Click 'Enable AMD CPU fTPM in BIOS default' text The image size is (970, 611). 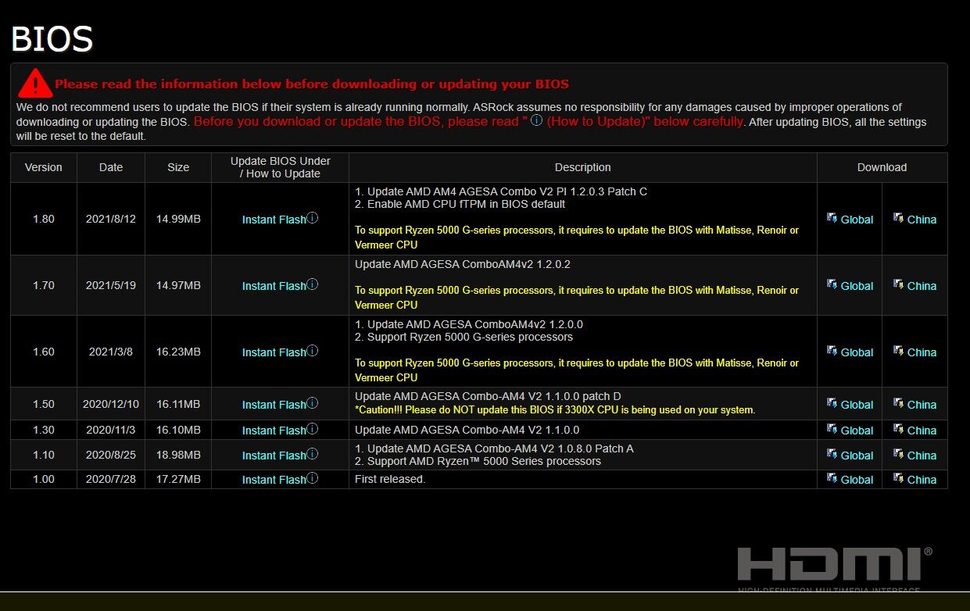(x=460, y=204)
